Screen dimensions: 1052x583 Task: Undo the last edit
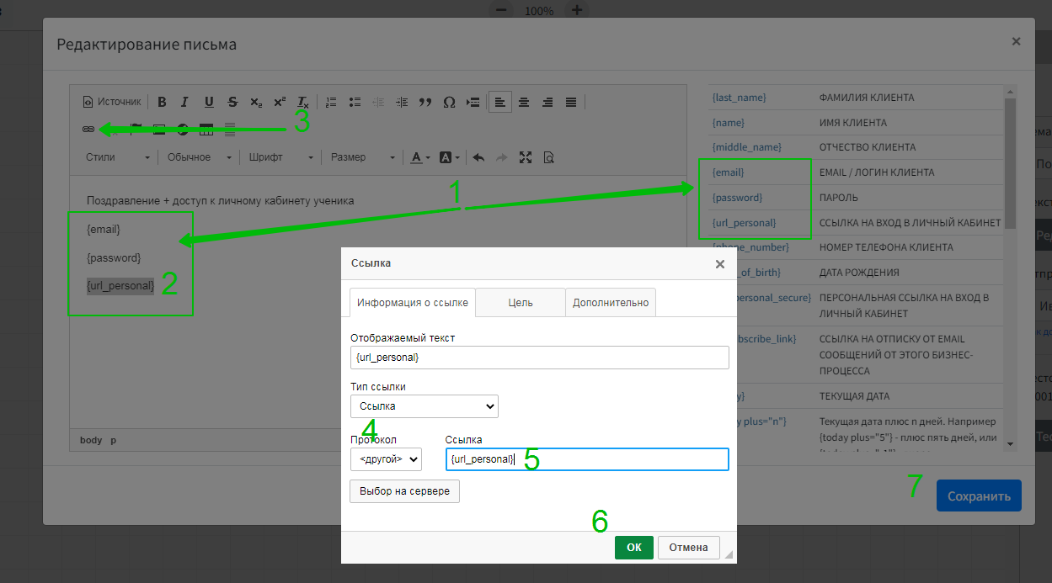pyautogui.click(x=478, y=157)
